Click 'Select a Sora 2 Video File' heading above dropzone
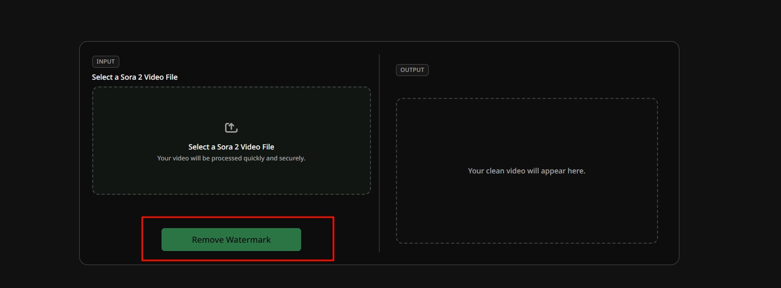 (135, 77)
